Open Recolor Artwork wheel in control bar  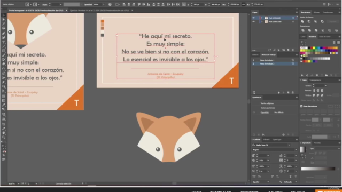[110, 4]
